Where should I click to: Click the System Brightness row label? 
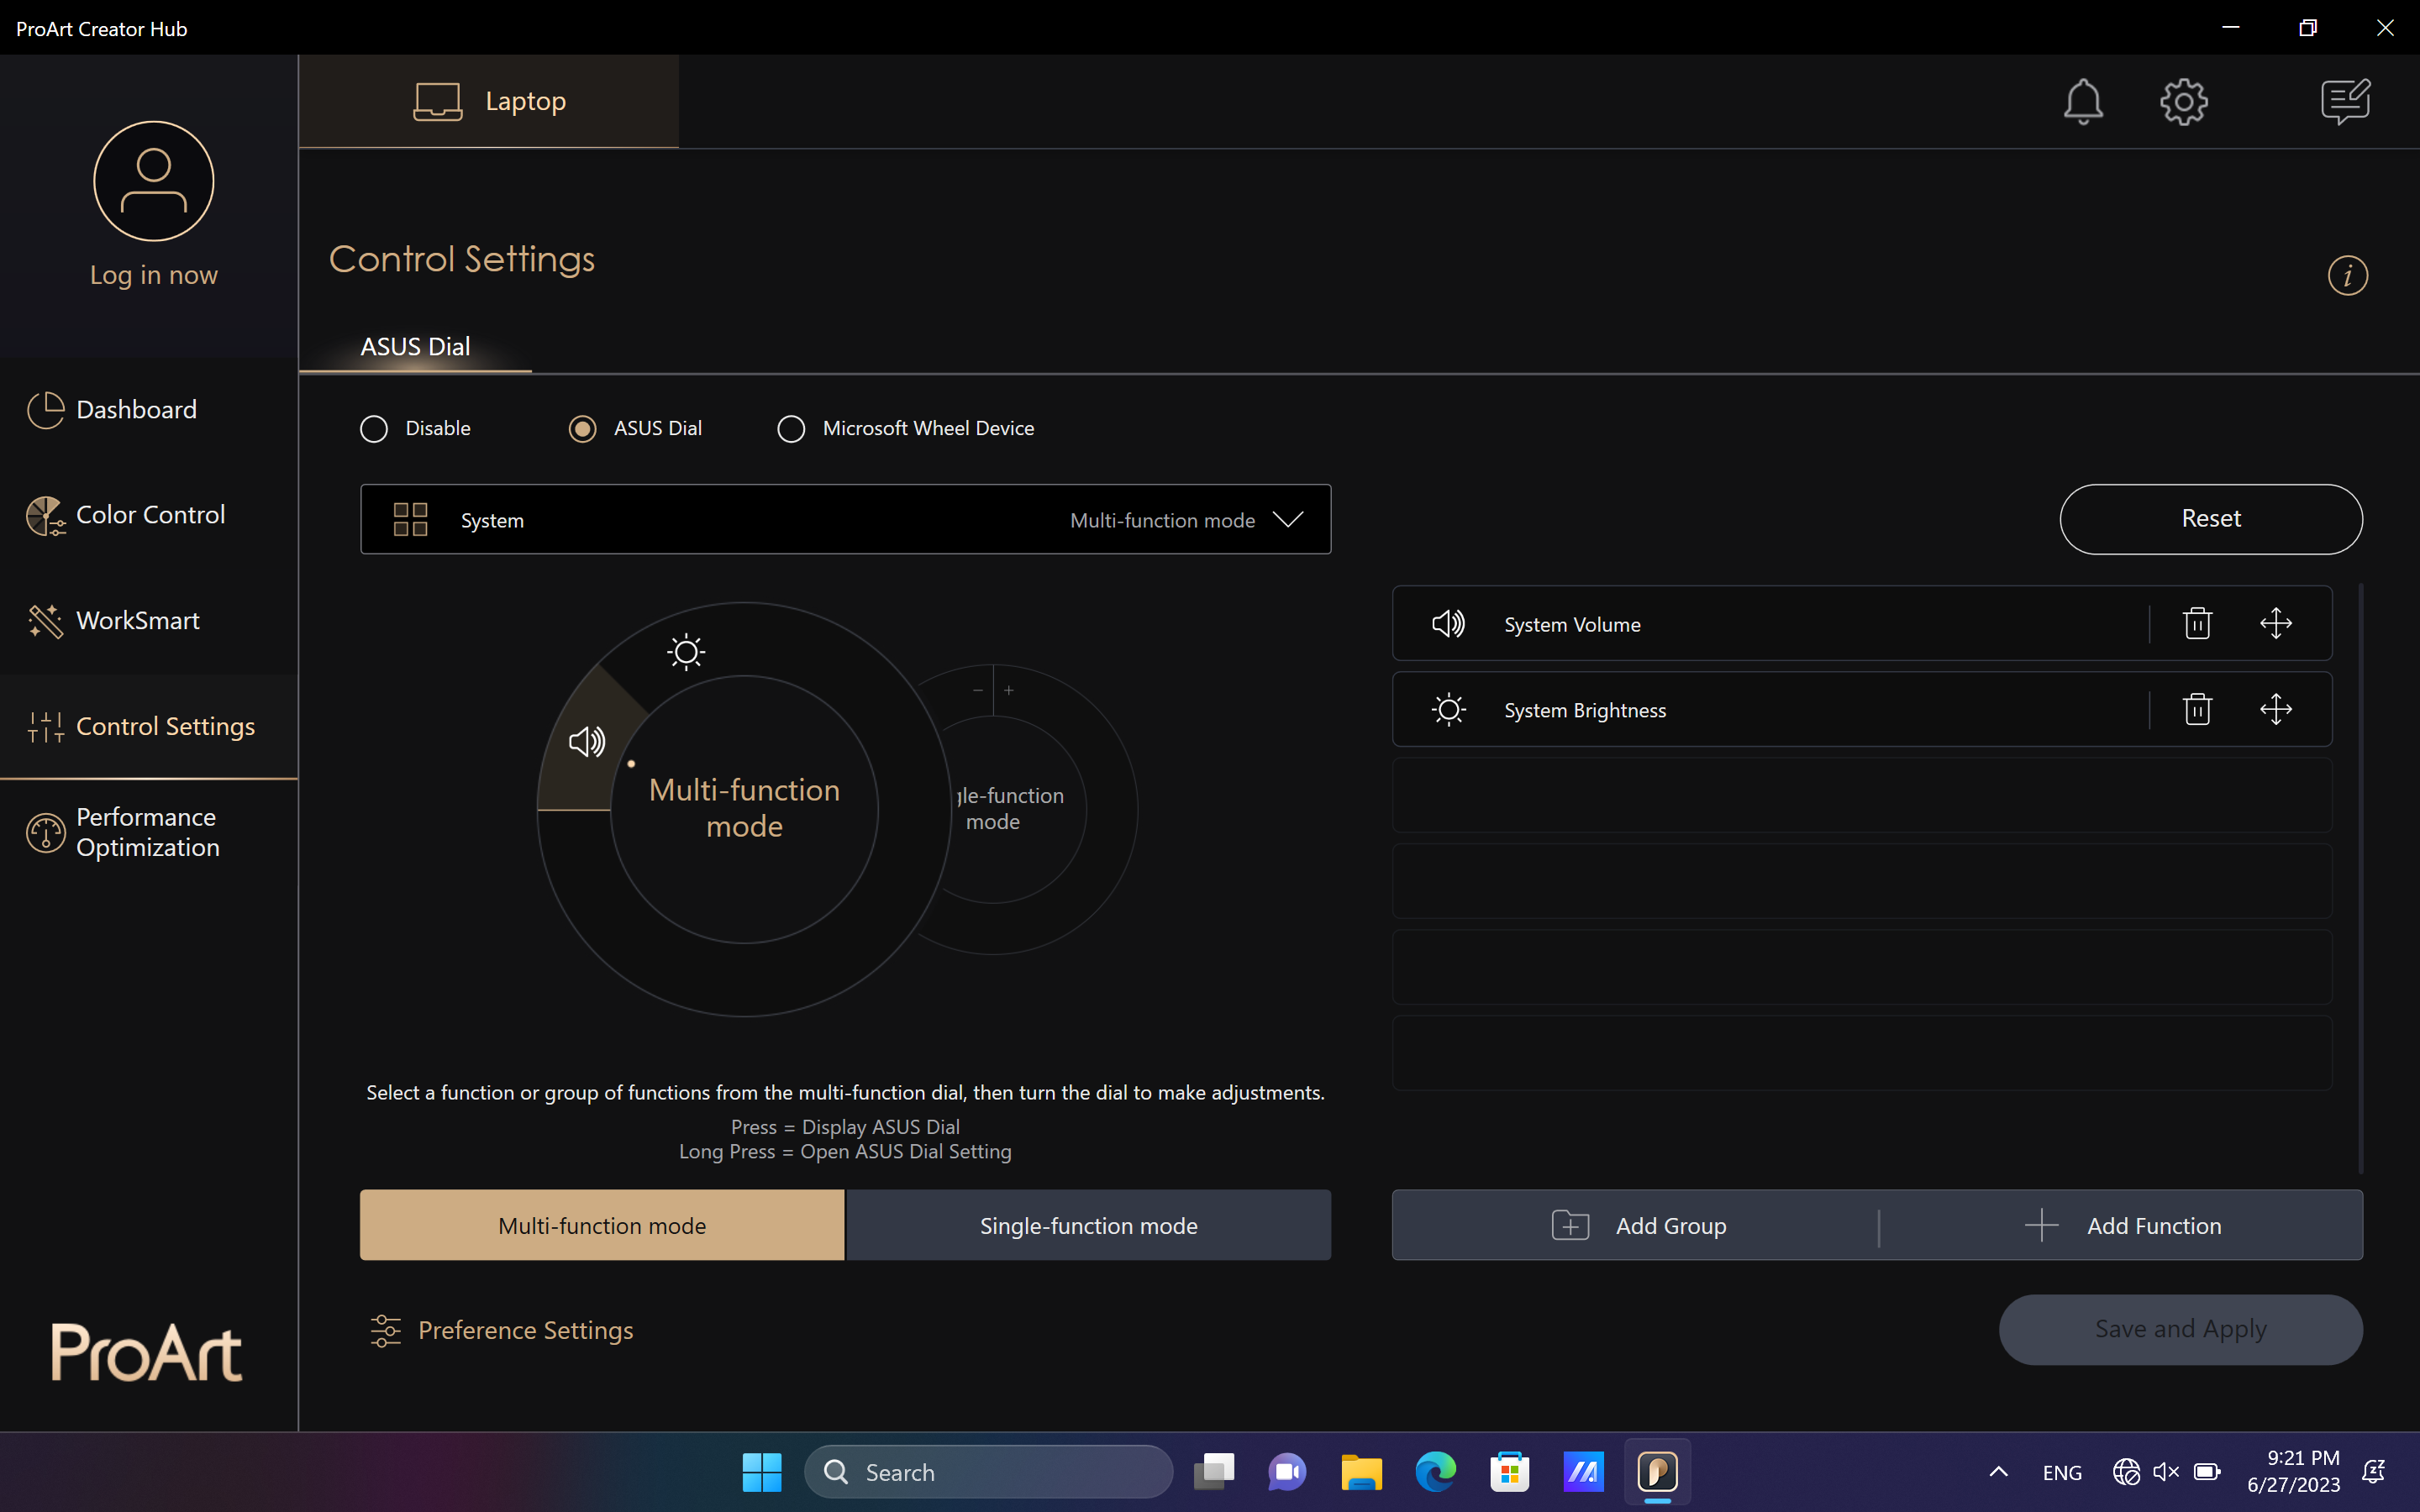click(x=1585, y=710)
